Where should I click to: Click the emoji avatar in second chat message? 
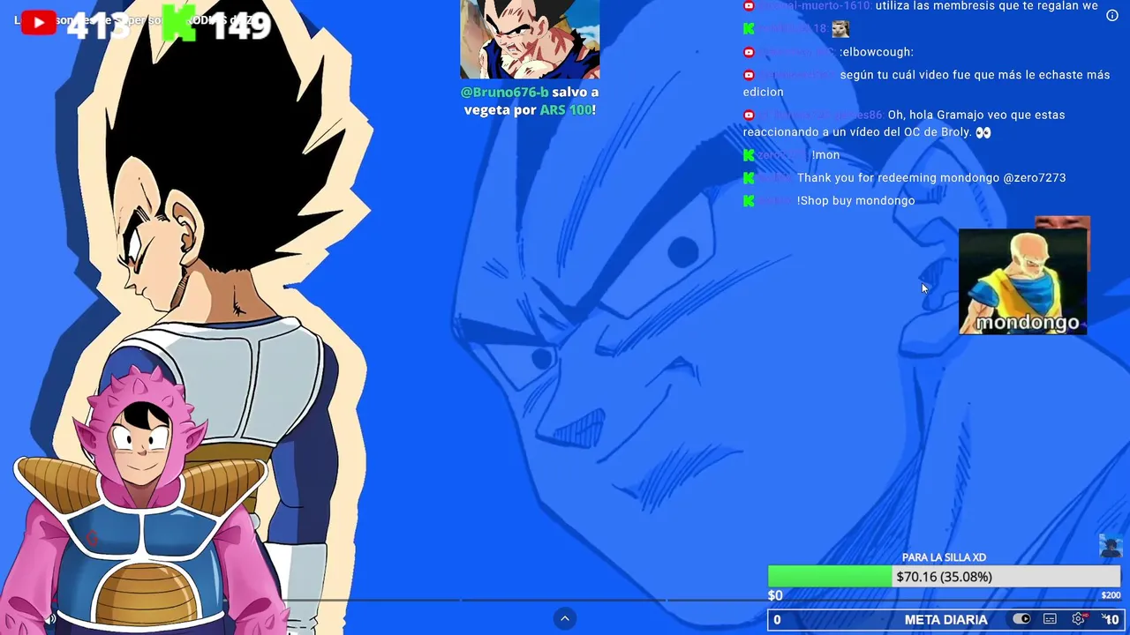[x=840, y=29]
